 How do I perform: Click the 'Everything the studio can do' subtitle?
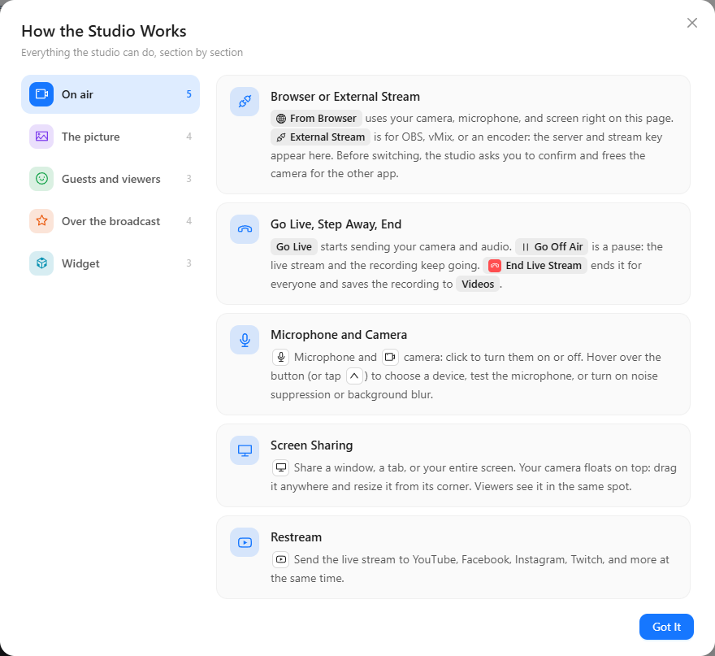point(132,53)
